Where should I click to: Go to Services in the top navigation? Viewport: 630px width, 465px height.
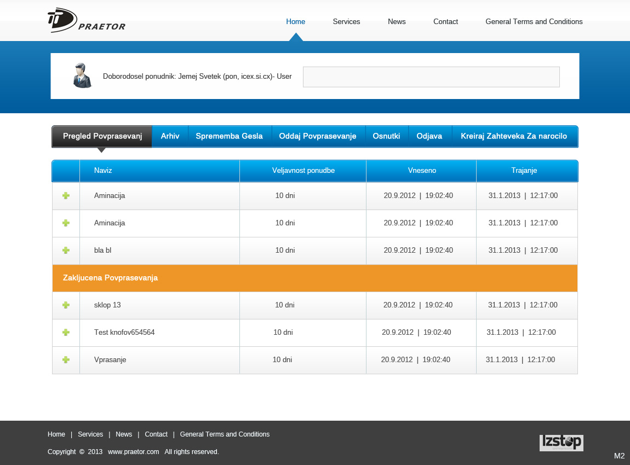pos(346,22)
